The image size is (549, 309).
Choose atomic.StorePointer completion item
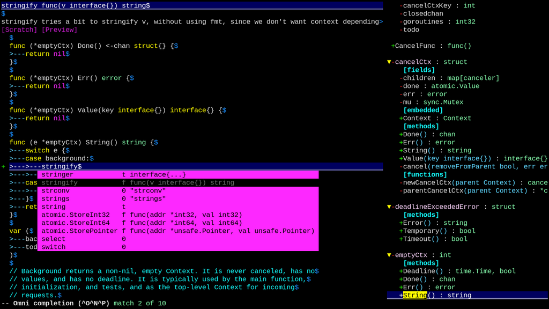pyautogui.click(x=178, y=231)
